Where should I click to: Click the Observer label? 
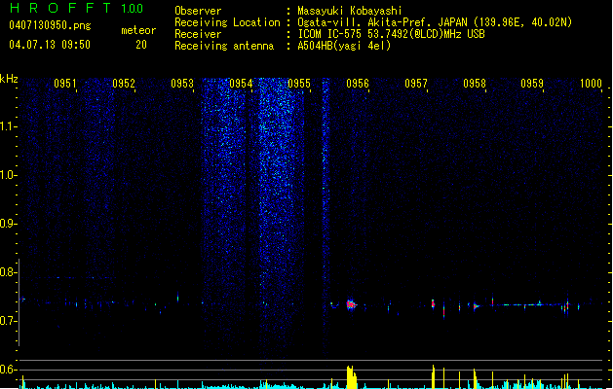click(x=198, y=11)
